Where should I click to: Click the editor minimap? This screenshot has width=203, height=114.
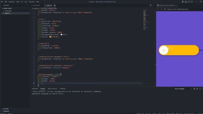(146, 20)
